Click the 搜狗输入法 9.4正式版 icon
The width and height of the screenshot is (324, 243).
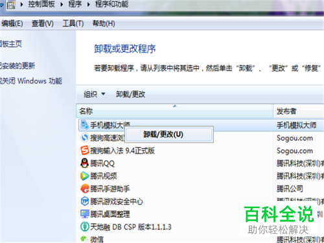click(x=84, y=150)
